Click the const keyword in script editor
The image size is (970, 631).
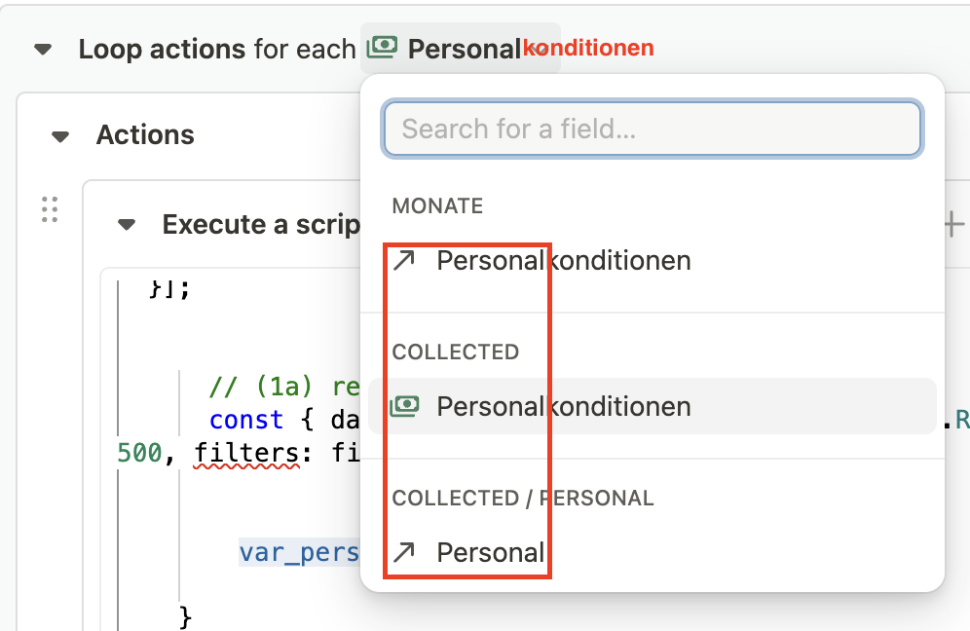coord(246,421)
